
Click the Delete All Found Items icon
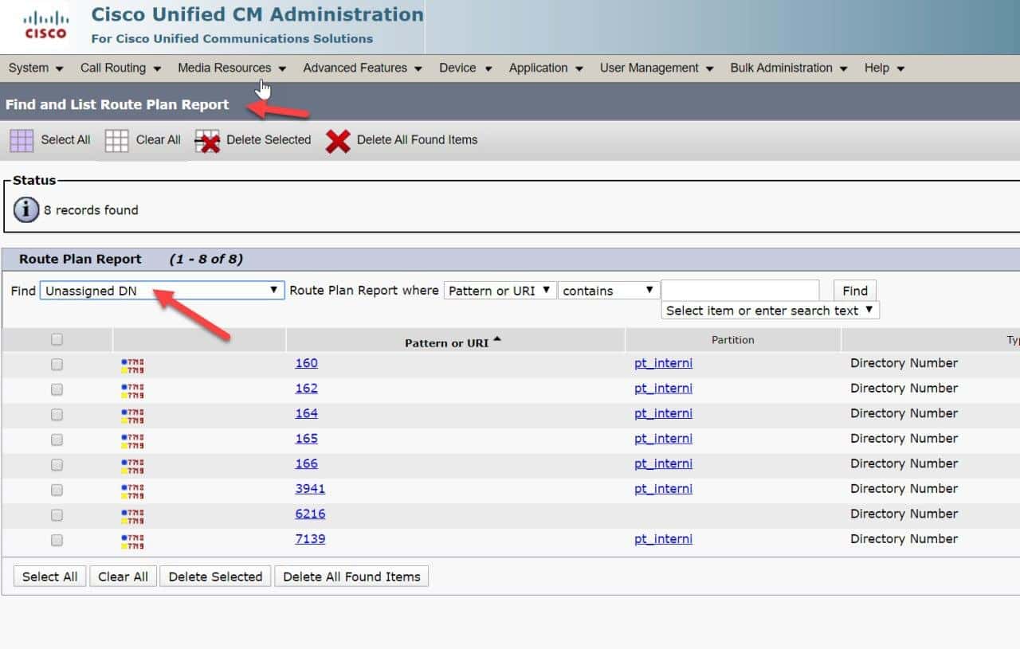coord(338,141)
